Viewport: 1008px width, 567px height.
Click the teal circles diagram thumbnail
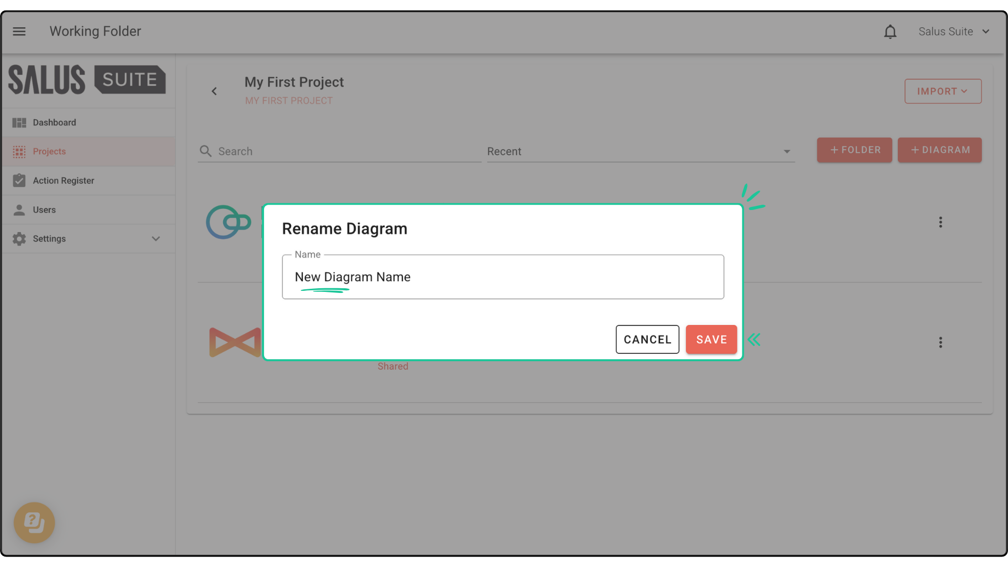(x=228, y=222)
